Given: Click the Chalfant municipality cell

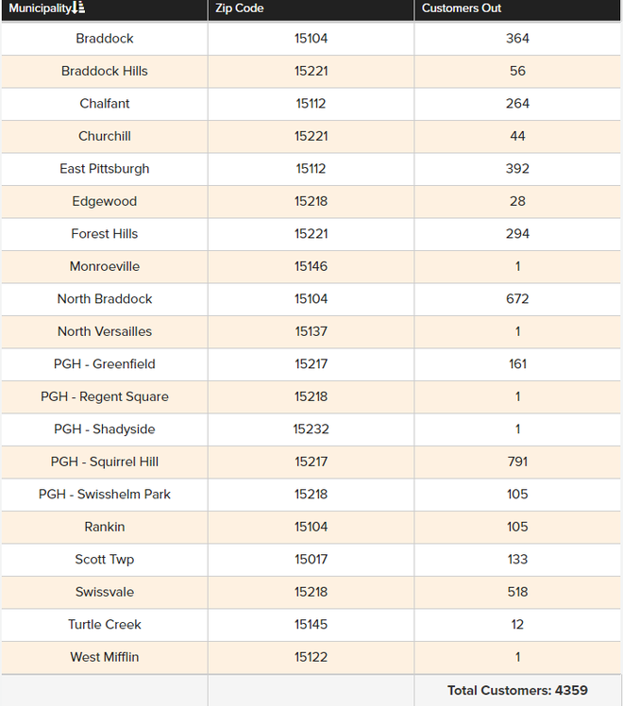Looking at the screenshot, I should (105, 104).
